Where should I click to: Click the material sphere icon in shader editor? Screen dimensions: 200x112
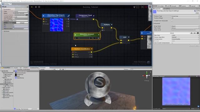pos(149,62)
